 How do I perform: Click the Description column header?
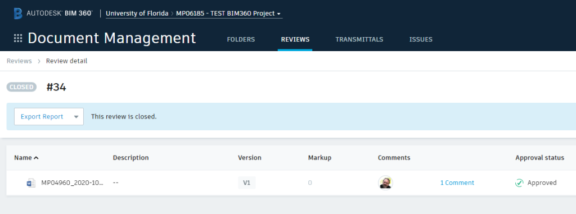[130, 158]
